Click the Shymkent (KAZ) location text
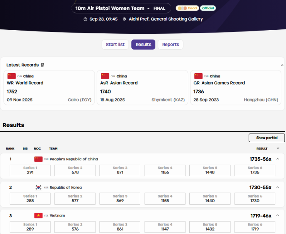The width and height of the screenshot is (286, 234). pos(168,100)
